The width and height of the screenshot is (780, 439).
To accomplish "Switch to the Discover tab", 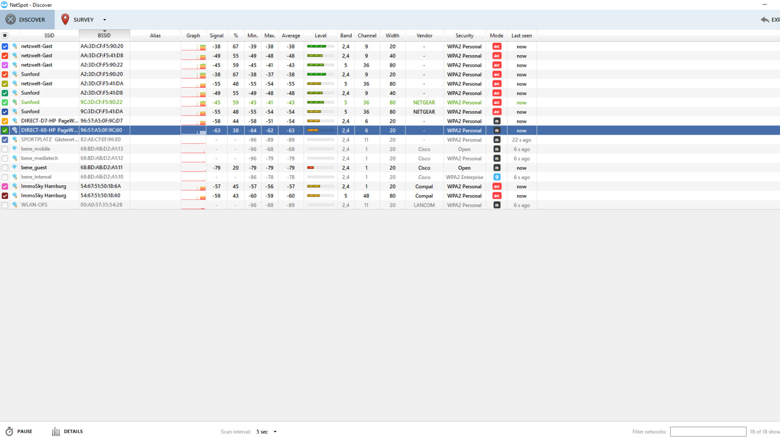I will 27,20.
